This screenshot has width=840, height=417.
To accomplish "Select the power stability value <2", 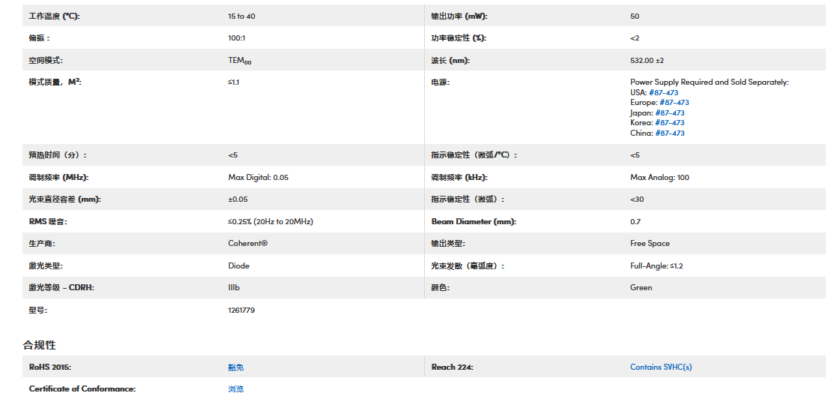I will coord(634,38).
